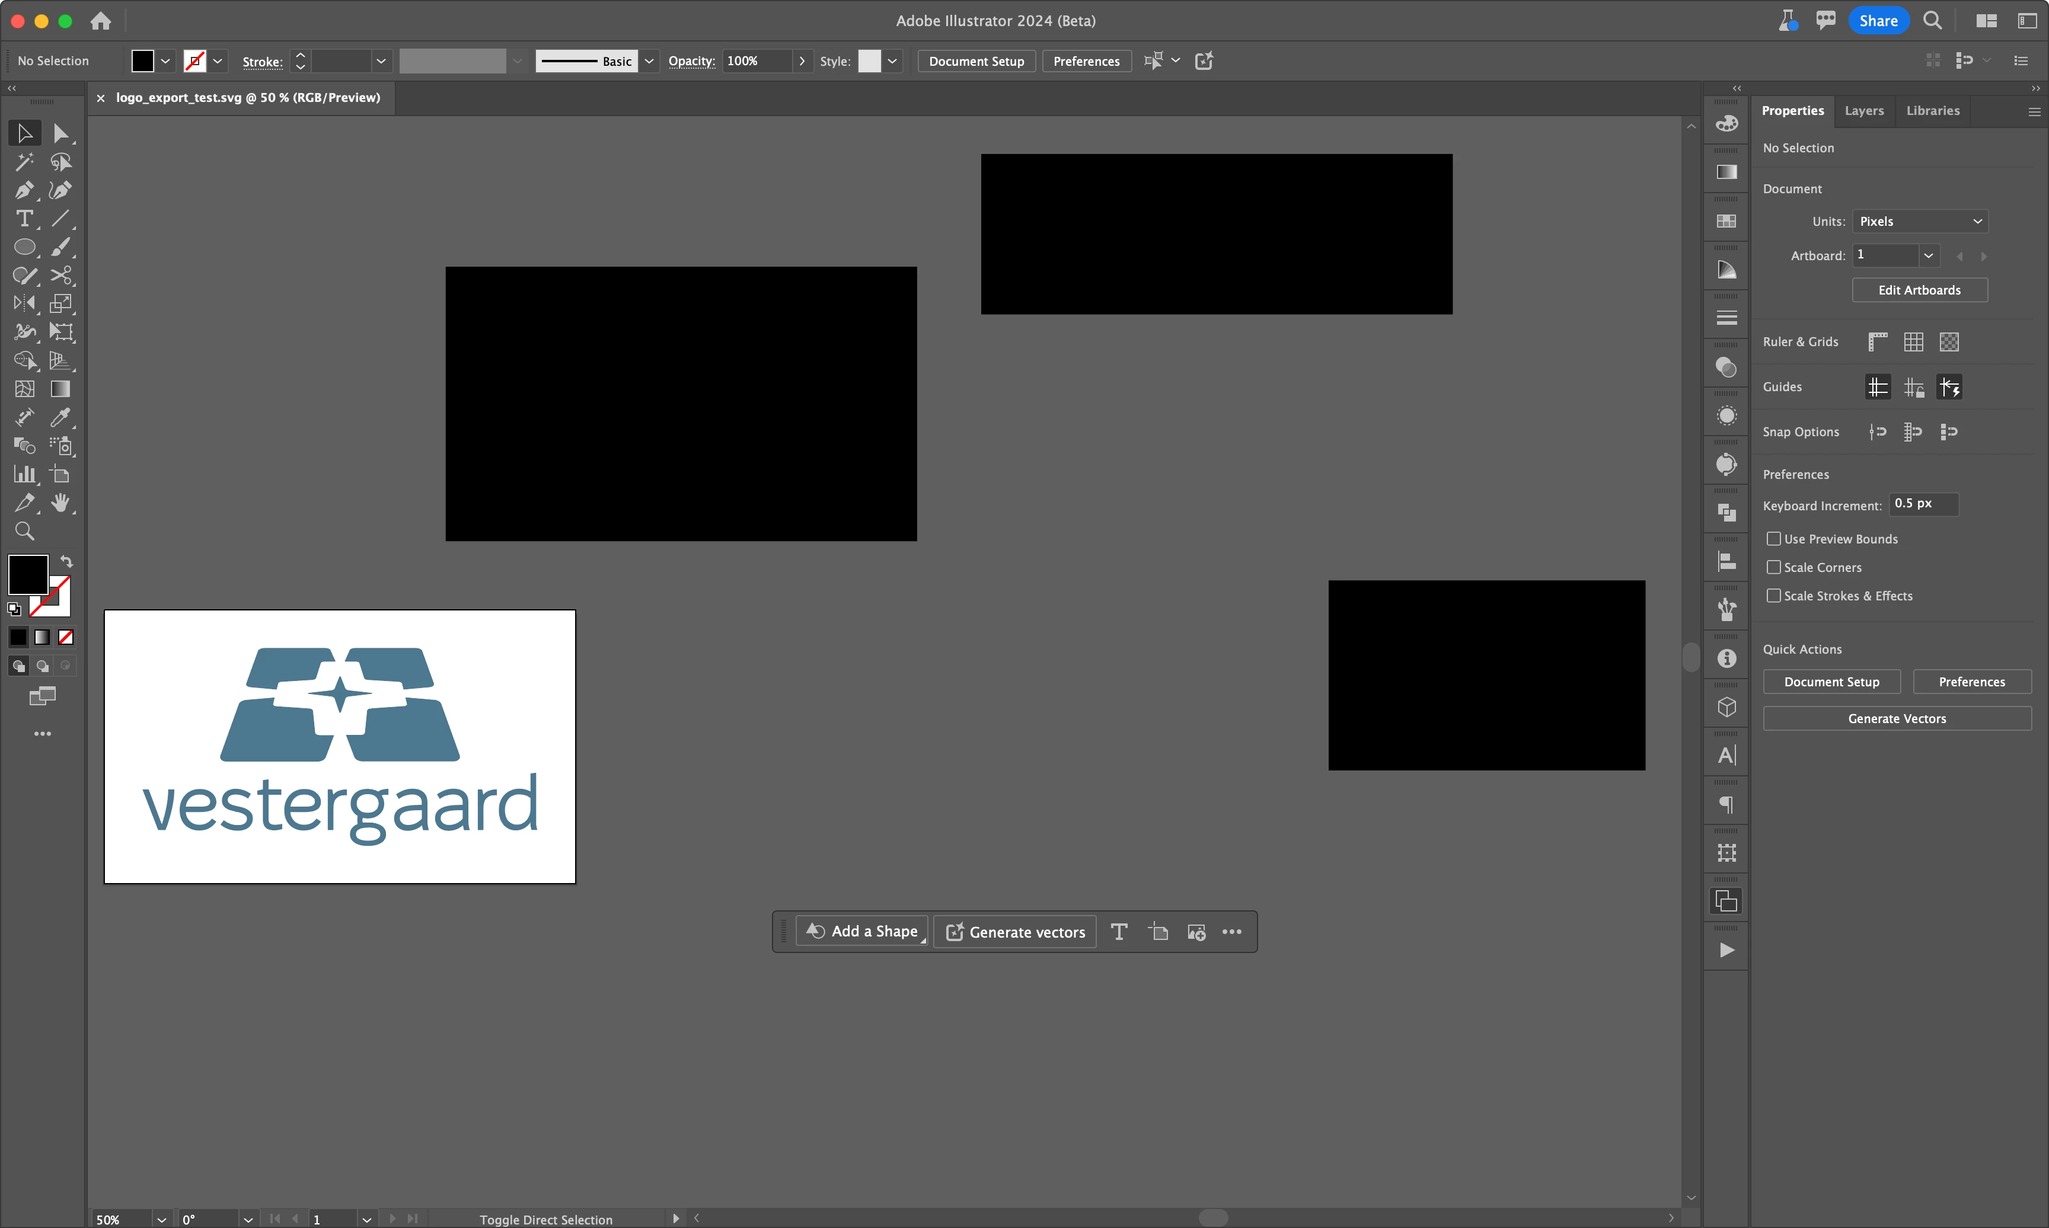Enable Use Preview Bounds checkbox
The width and height of the screenshot is (2049, 1228).
[1773, 539]
